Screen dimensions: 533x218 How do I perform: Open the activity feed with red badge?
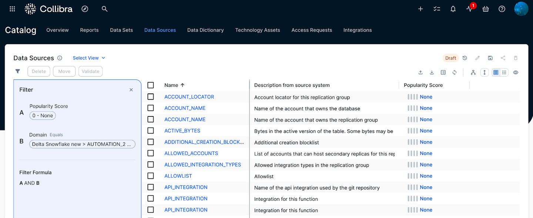tap(469, 8)
